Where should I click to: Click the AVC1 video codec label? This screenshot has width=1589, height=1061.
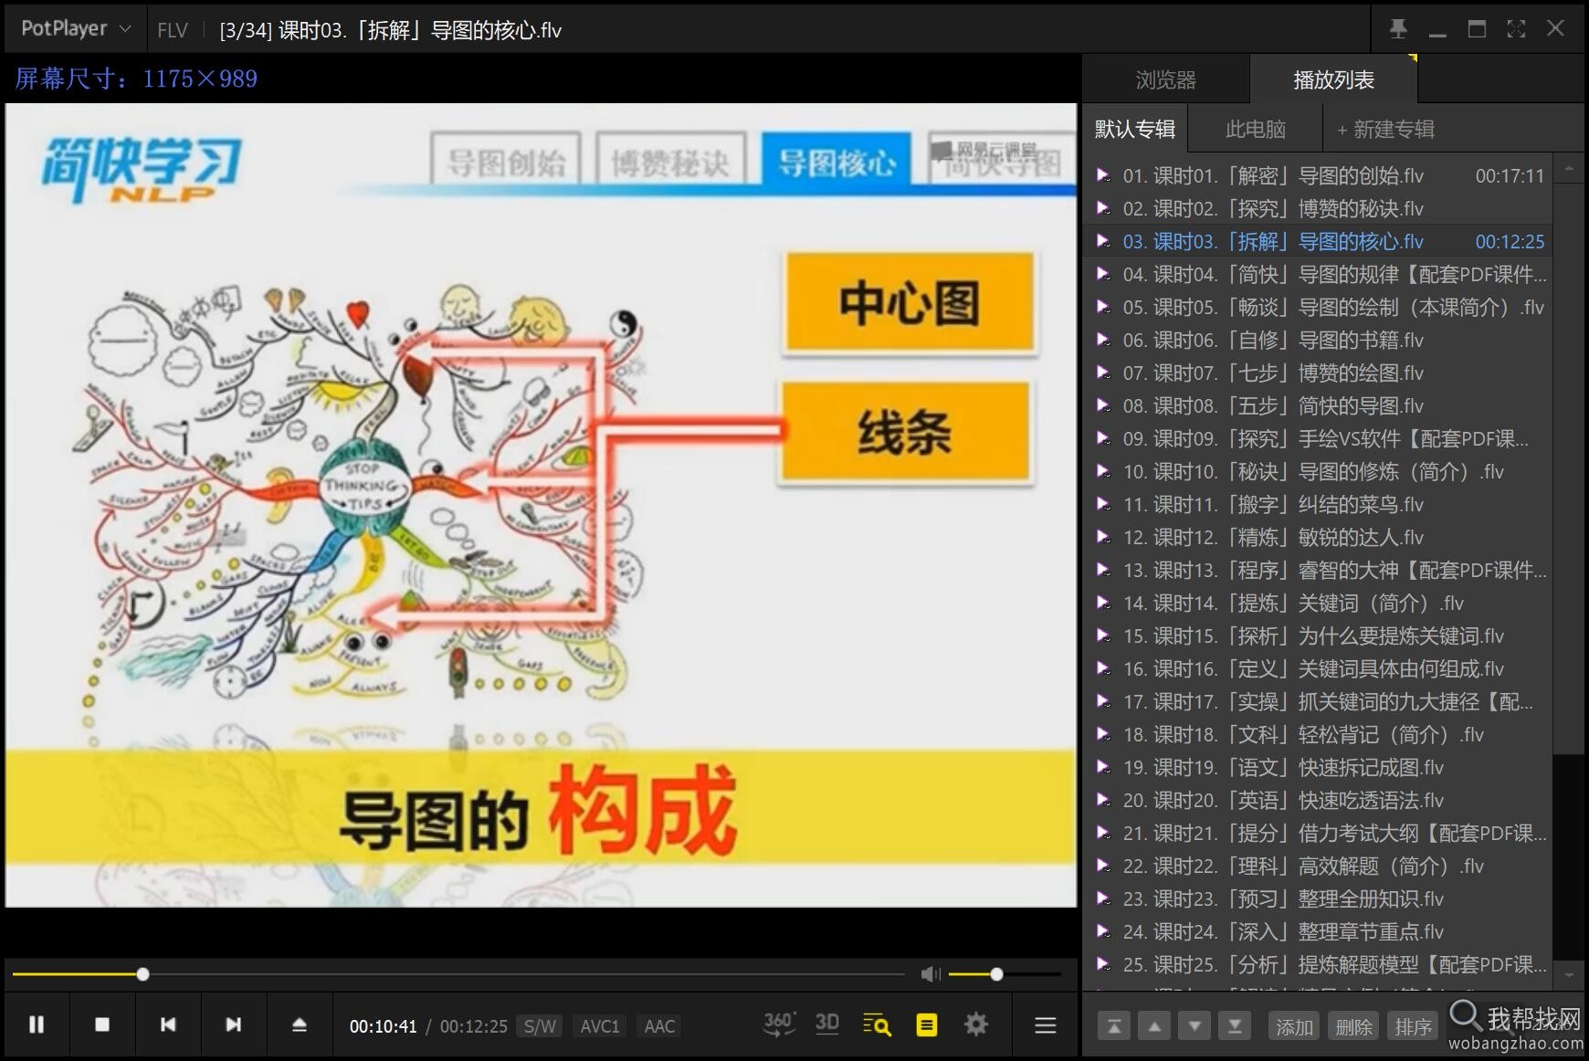click(600, 1026)
